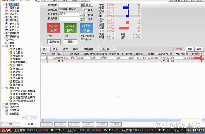Click the 输出 export button
This screenshot has height=134, width=205.
pyautogui.click(x=199, y=49)
